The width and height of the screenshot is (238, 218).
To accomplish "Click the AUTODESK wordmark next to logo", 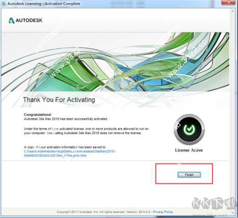I will [x=29, y=20].
